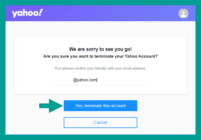The image size is (201, 140).
Task: Click the @yahoo.com text in email field
Action: pos(85,80)
